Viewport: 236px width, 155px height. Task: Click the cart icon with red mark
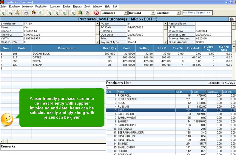click(x=10, y=13)
